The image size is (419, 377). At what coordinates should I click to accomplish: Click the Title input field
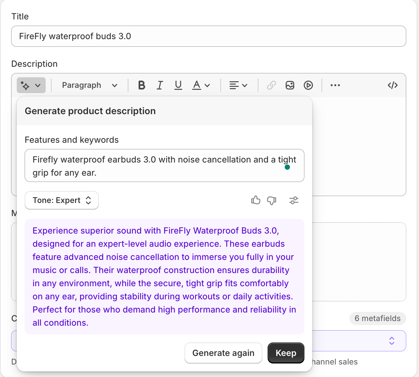point(209,36)
